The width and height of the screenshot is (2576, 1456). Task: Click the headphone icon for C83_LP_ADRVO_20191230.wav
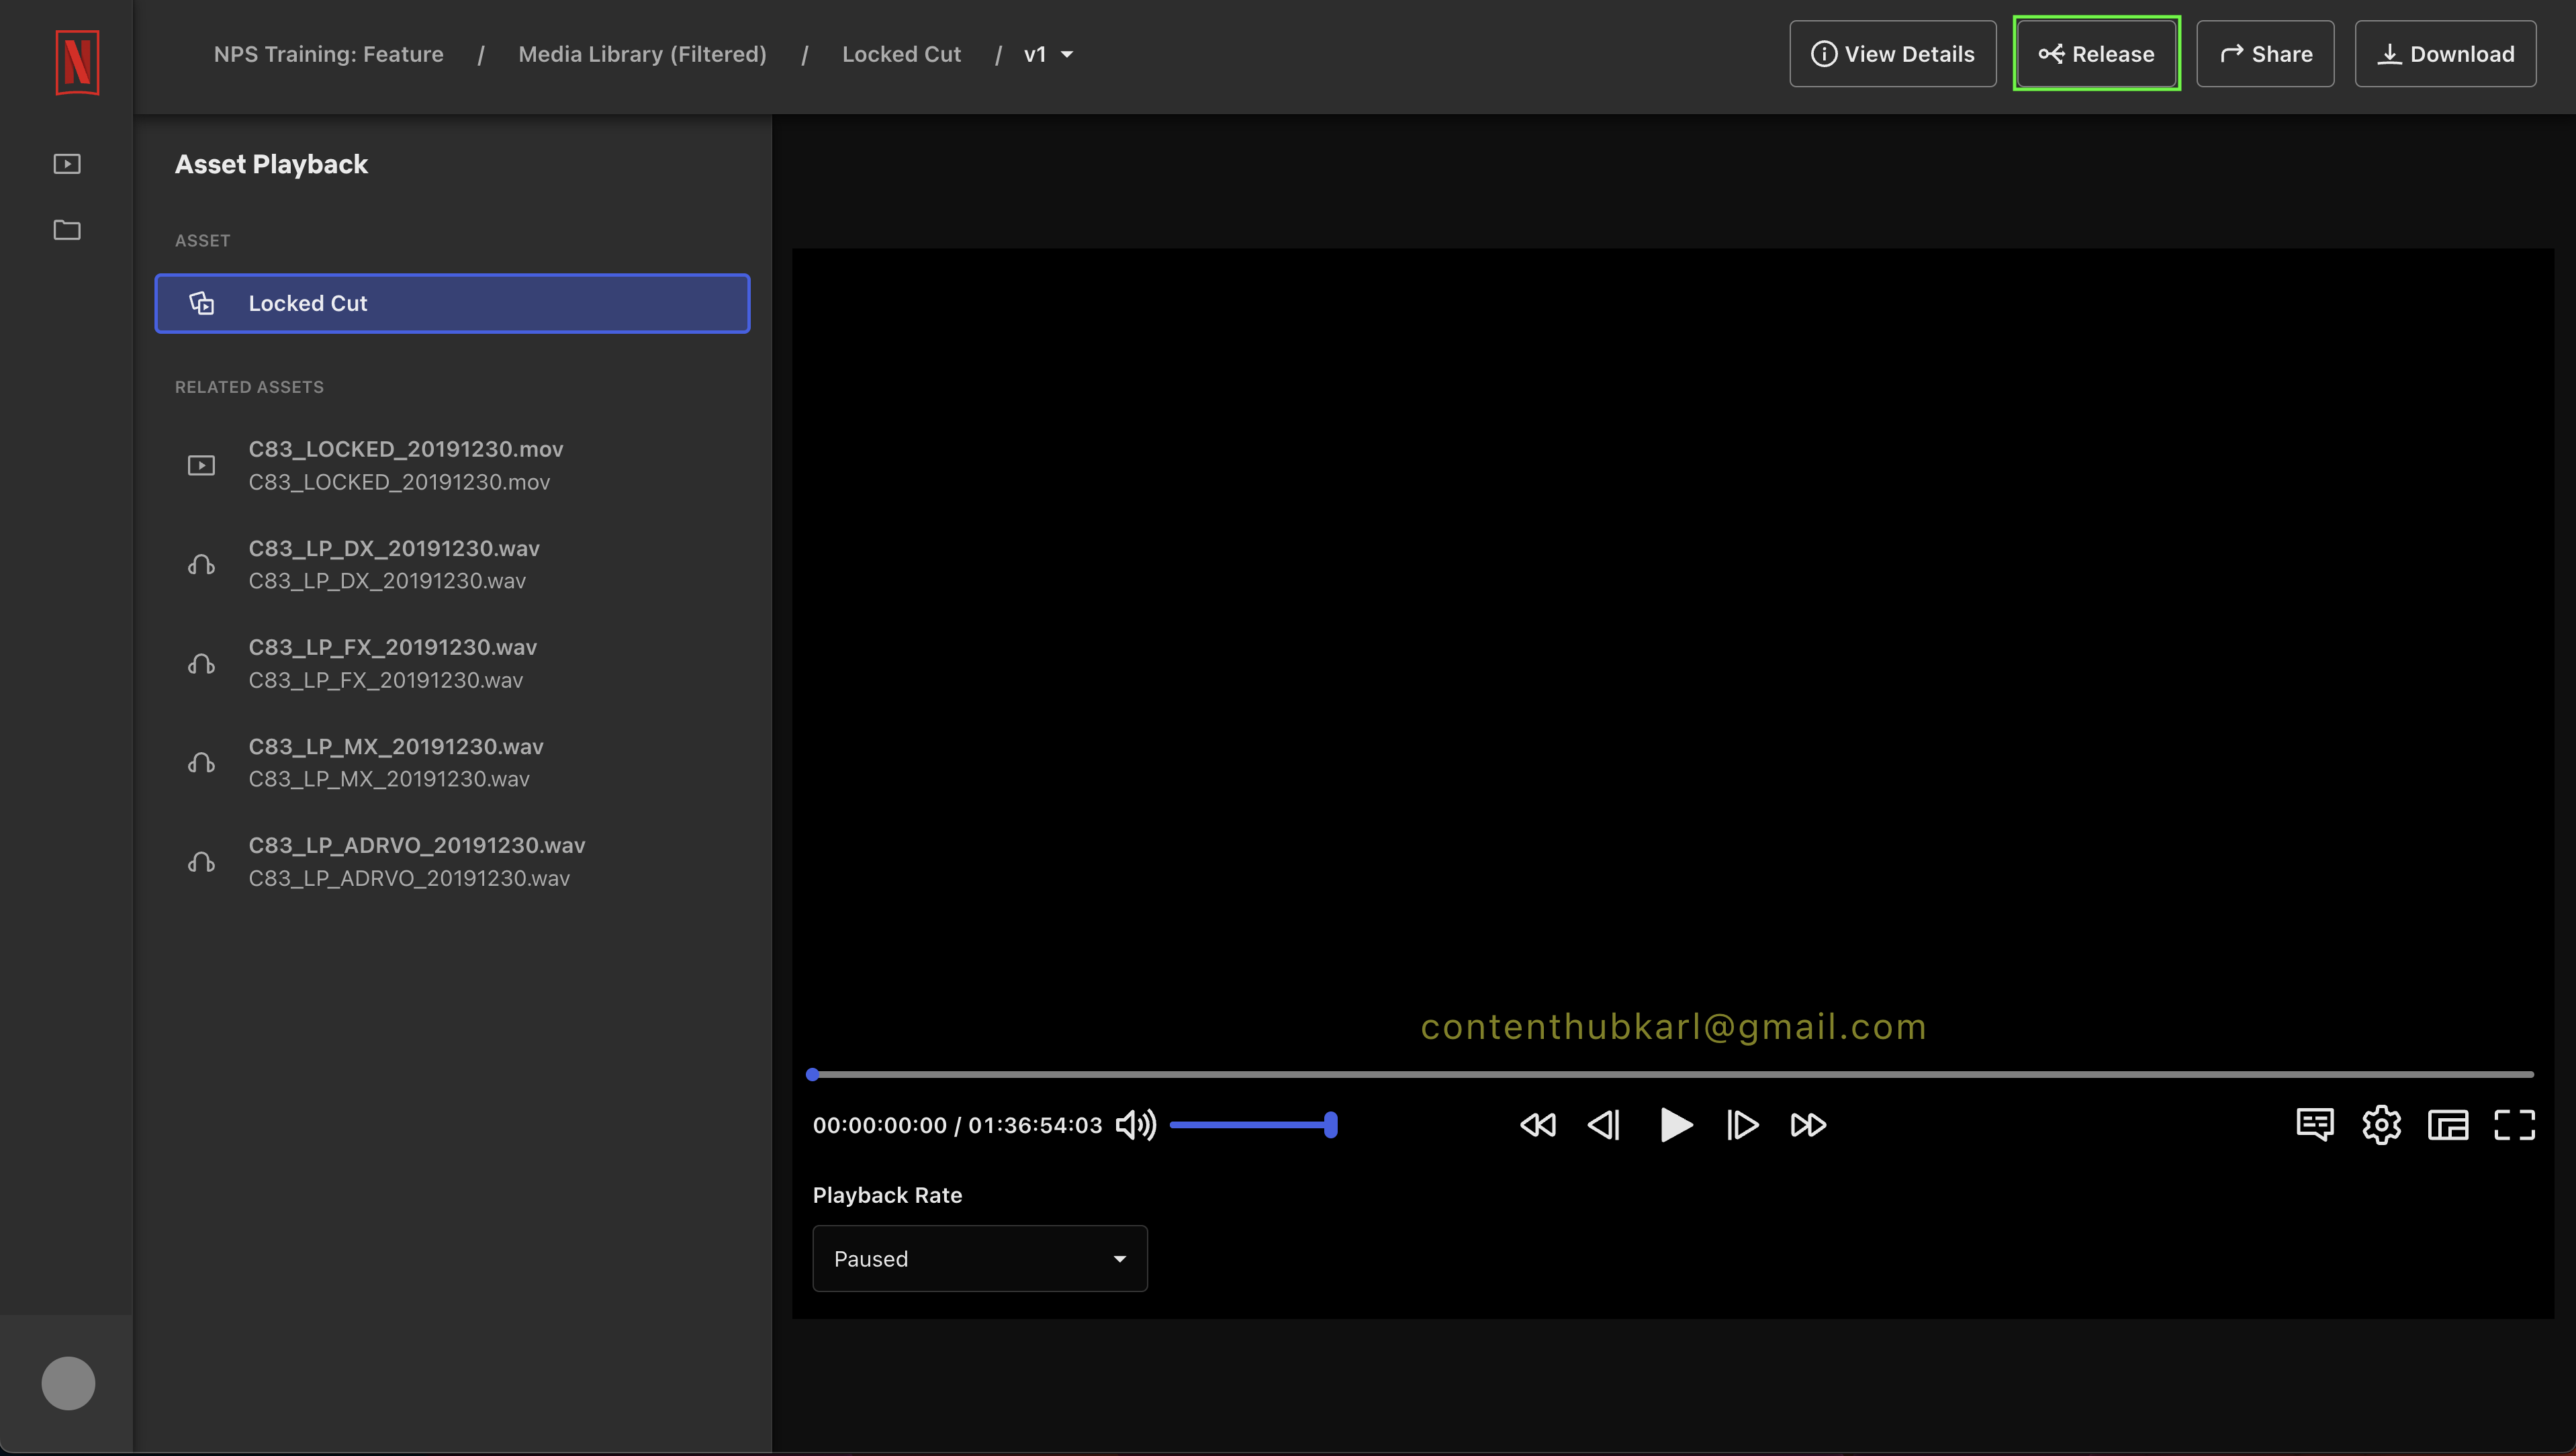point(202,862)
